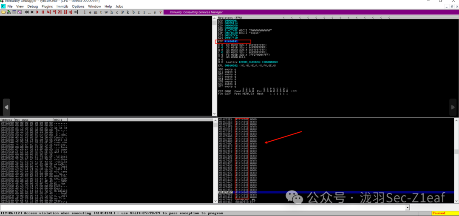459x216 pixels.
Task: Open Source window with 's' button
Action: pyautogui.click(x=155, y=12)
